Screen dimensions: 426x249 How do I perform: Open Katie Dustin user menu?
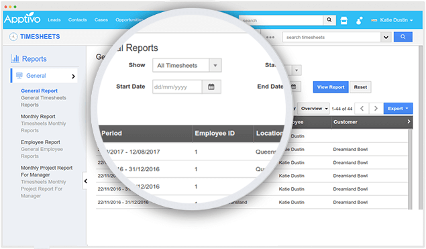[x=392, y=20]
